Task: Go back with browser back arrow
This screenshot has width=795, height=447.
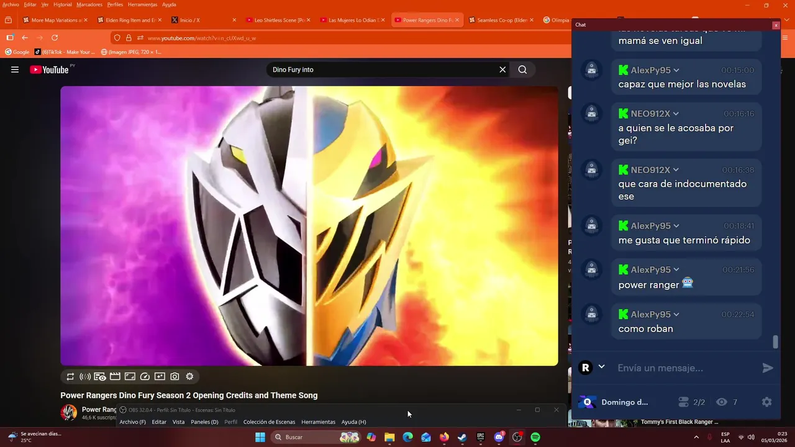Action: pos(25,38)
